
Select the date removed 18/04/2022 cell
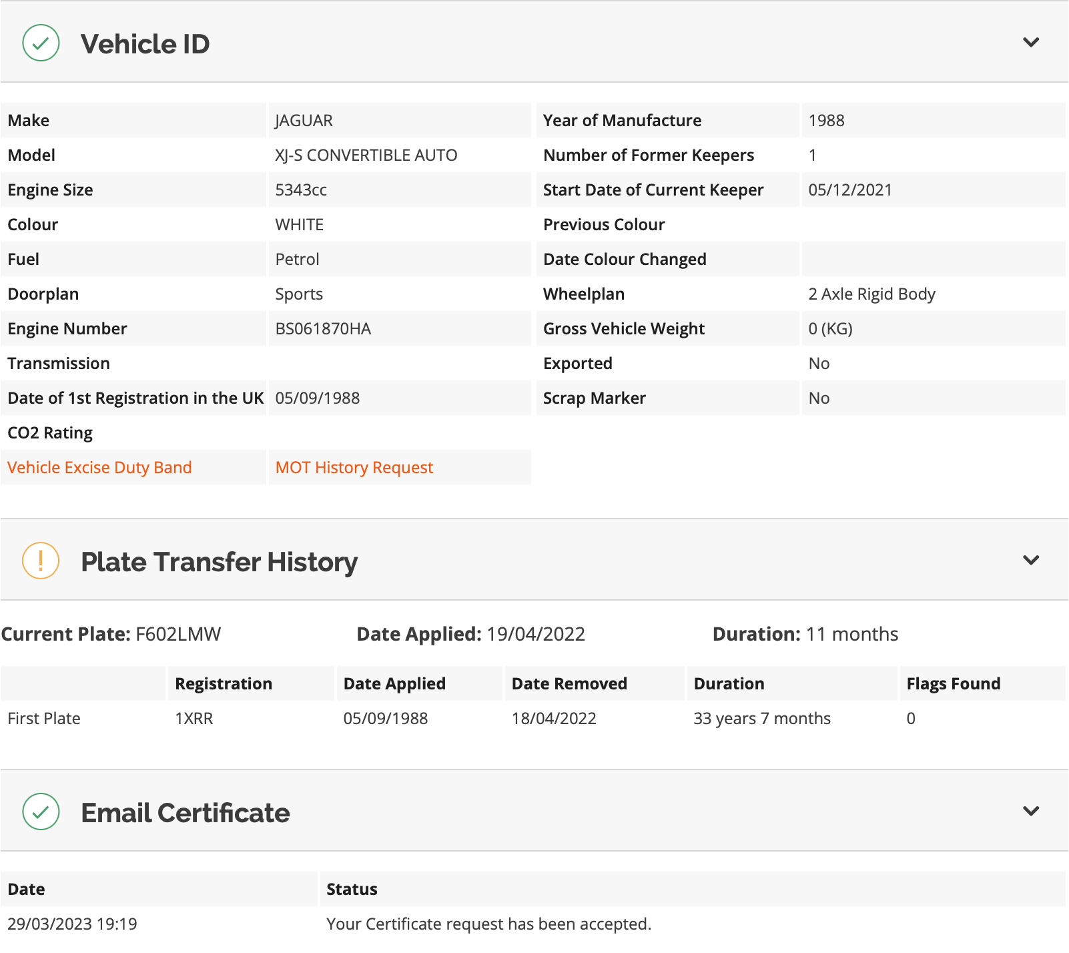click(x=554, y=718)
